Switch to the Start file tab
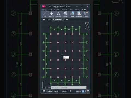 click(49, 20)
